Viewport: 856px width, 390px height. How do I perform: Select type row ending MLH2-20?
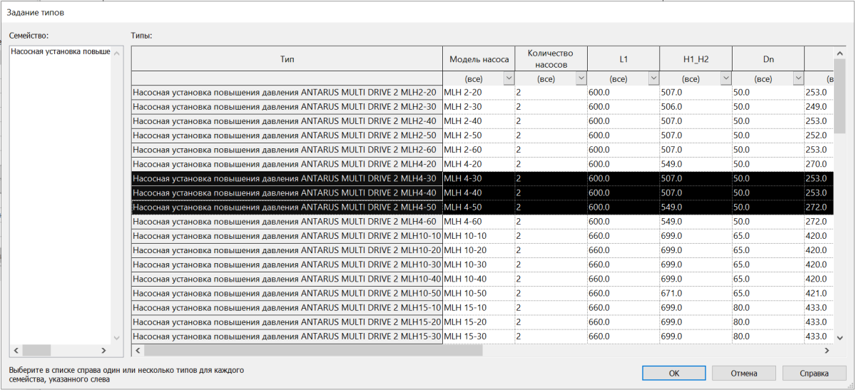(285, 93)
